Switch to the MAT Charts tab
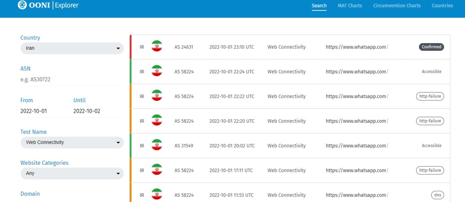The width and height of the screenshot is (465, 202). 349,5
